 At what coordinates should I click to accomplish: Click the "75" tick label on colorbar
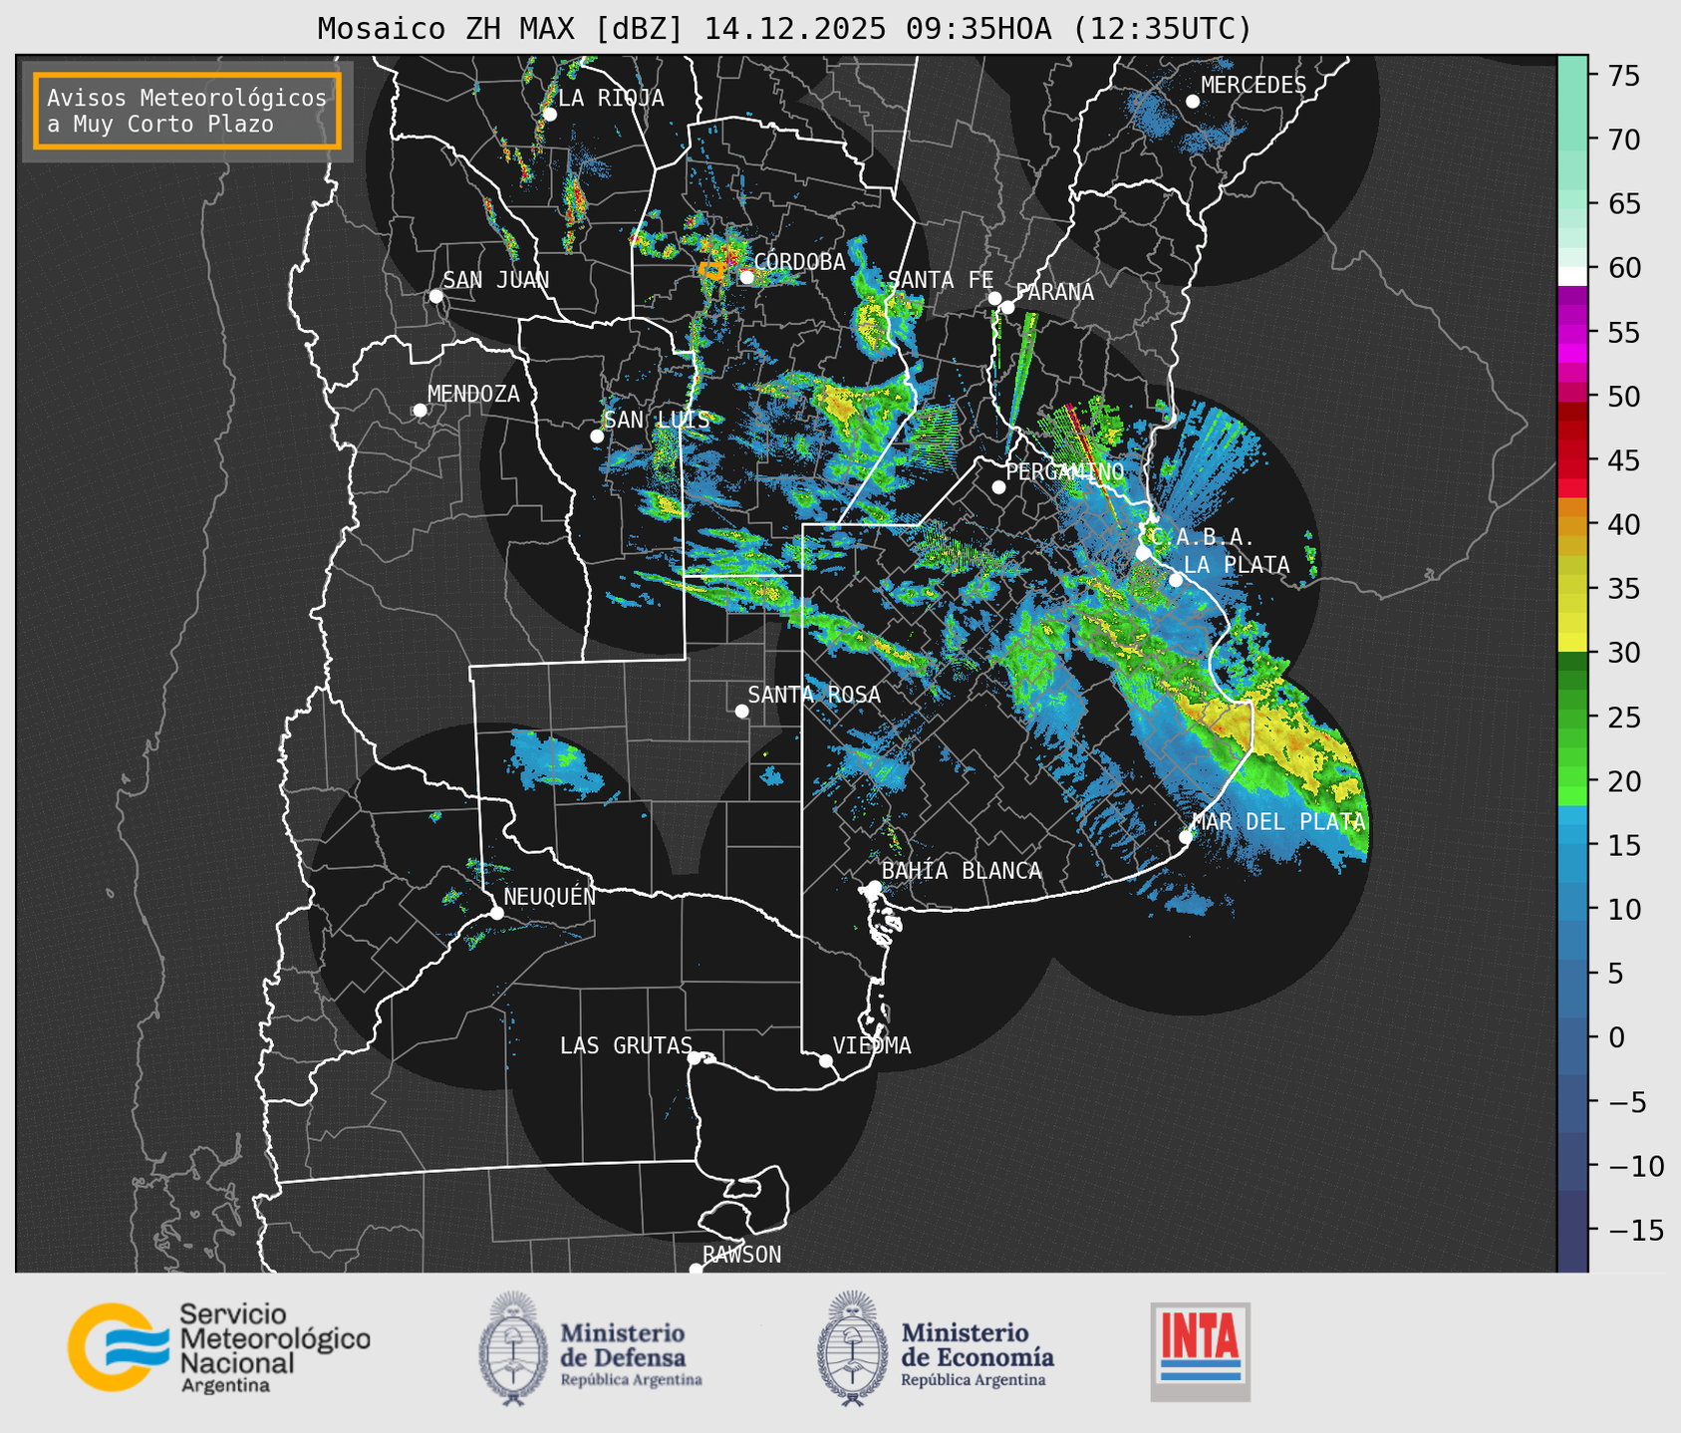tap(1622, 76)
